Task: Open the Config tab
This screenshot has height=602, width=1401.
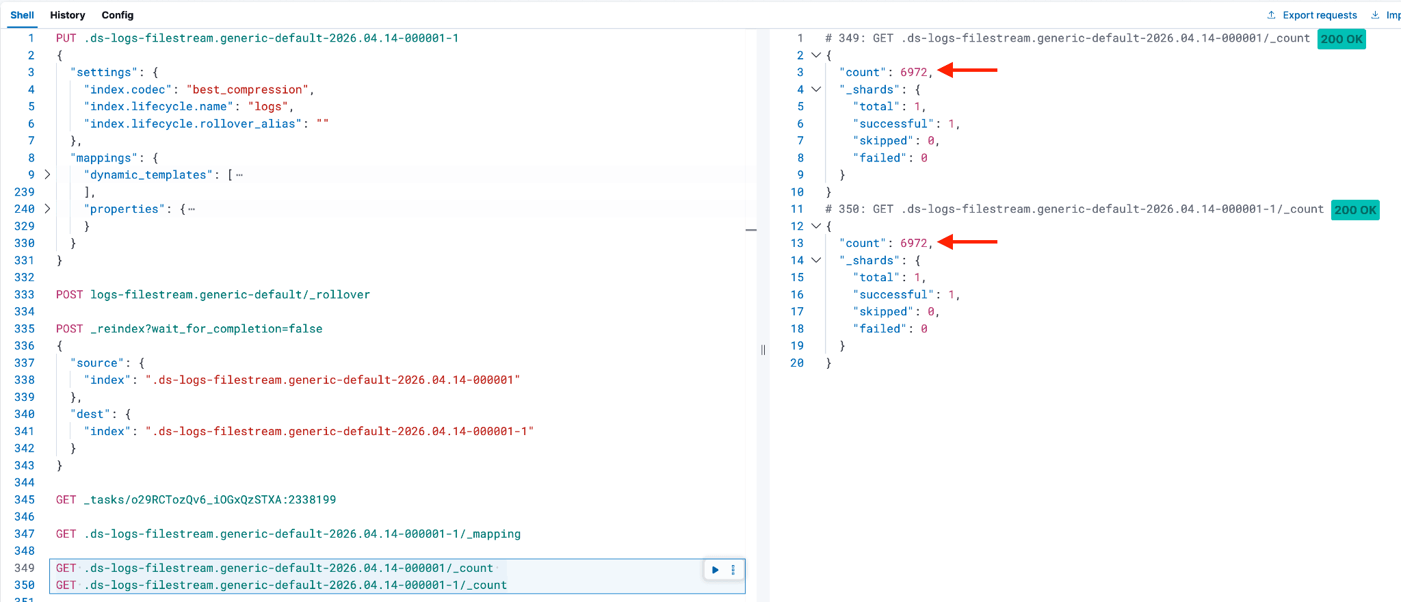Action: 118,15
